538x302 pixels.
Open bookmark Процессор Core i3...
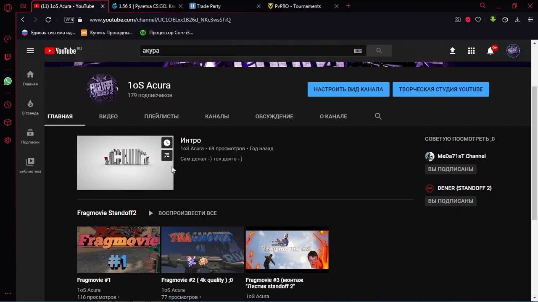pyautogui.click(x=166, y=33)
